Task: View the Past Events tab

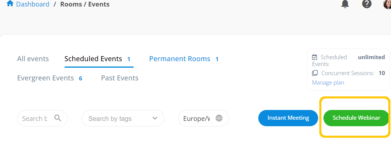Action: click(x=120, y=78)
